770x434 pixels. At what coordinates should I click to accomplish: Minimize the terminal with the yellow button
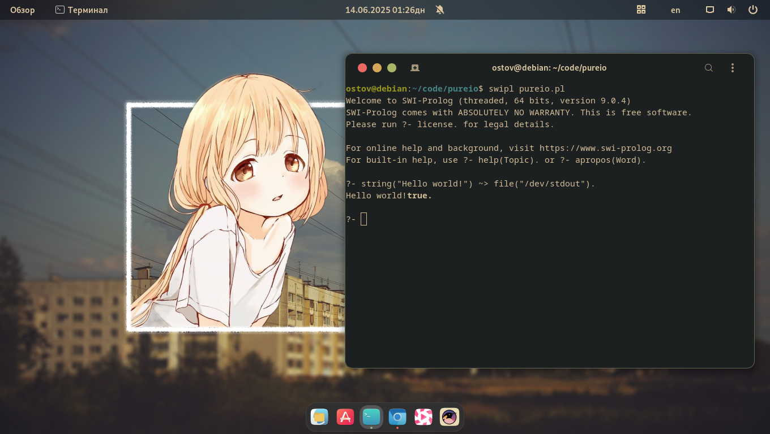[x=377, y=68]
